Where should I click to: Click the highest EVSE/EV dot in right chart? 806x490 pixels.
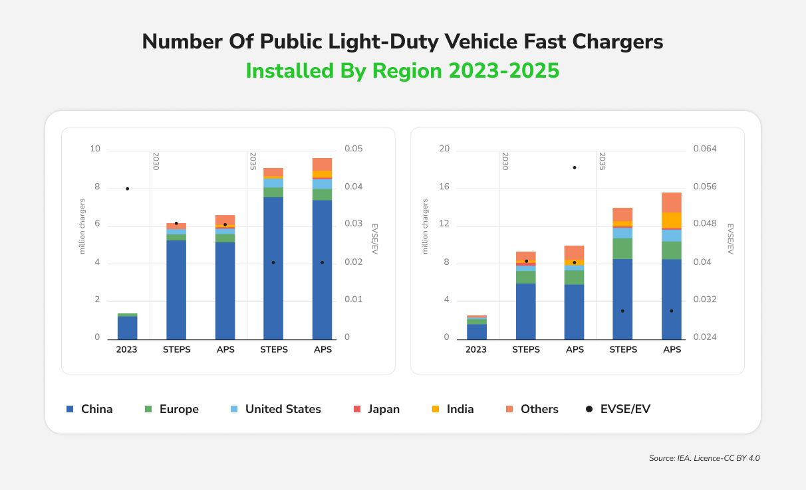point(575,167)
